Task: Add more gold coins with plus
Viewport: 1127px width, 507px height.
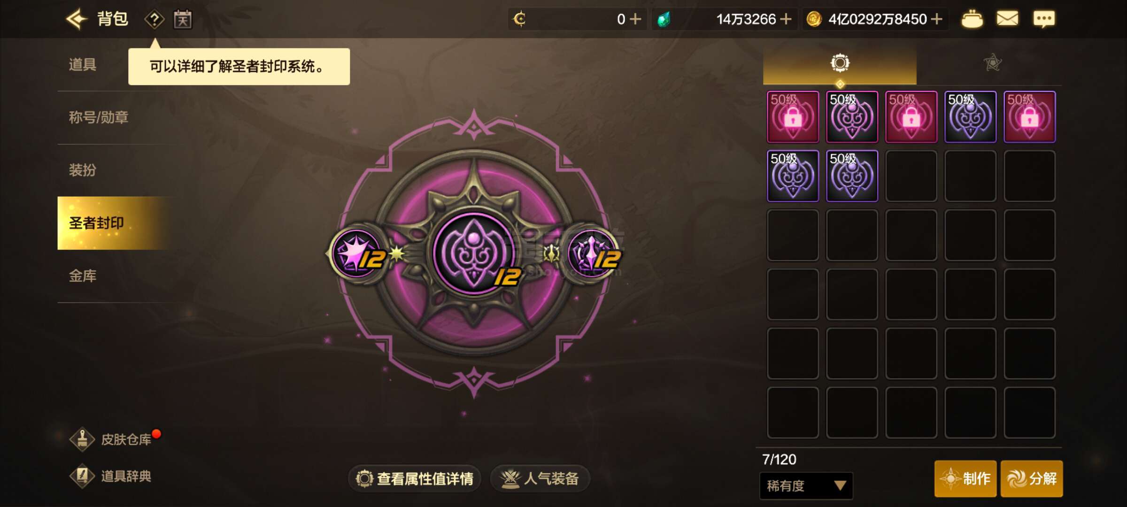Action: (x=937, y=19)
